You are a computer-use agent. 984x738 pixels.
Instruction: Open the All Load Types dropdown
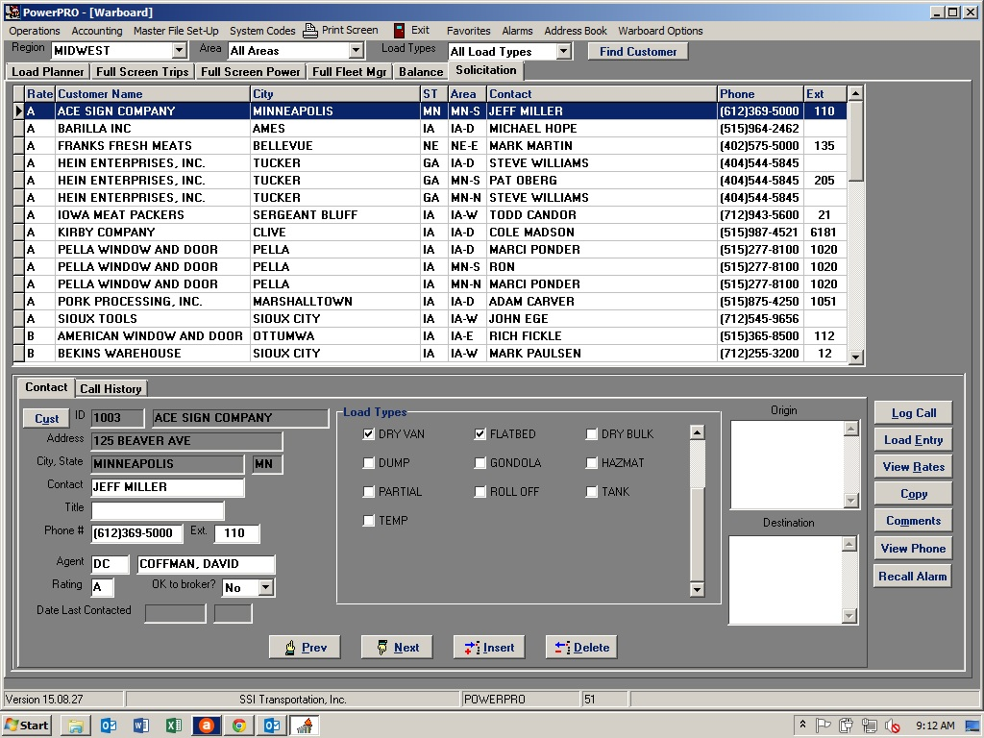565,49
